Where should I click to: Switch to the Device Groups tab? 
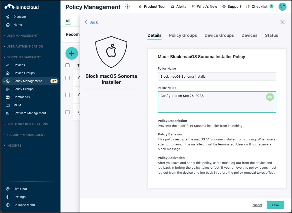click(x=219, y=35)
